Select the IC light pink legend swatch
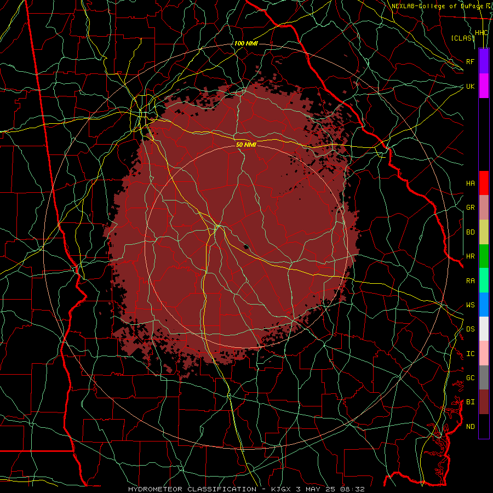This screenshot has width=493, height=493. (x=484, y=353)
